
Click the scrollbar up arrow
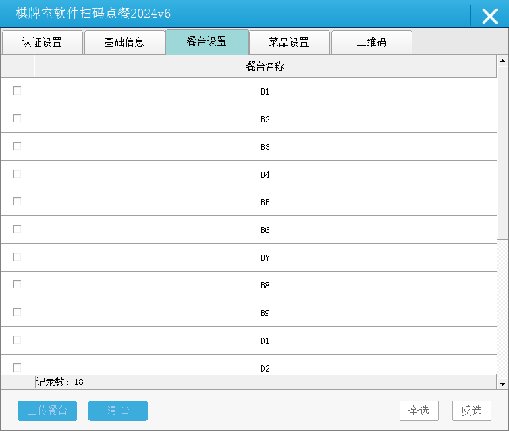(x=502, y=61)
